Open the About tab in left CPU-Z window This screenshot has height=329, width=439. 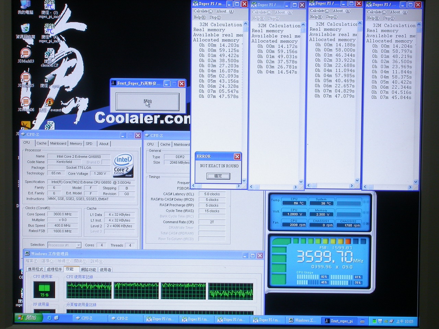click(x=104, y=144)
